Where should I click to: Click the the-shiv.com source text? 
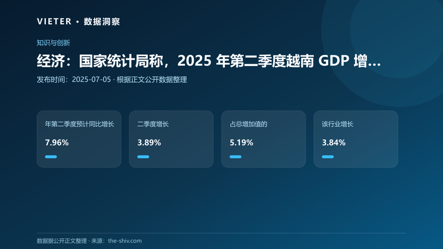coord(125,241)
